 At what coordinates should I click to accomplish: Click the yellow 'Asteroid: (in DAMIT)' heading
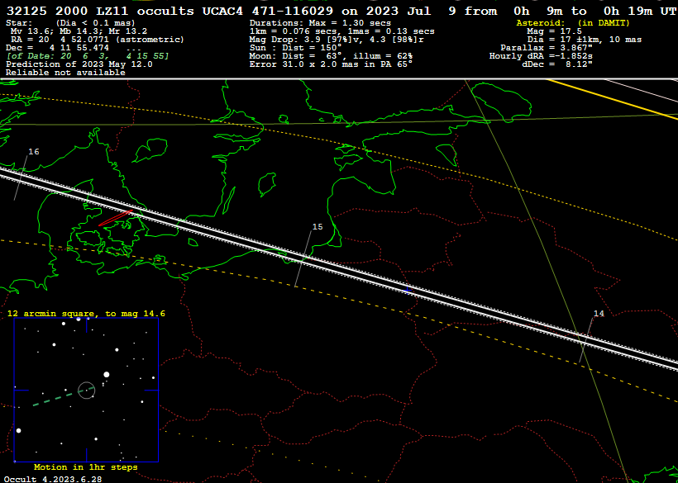pos(573,23)
